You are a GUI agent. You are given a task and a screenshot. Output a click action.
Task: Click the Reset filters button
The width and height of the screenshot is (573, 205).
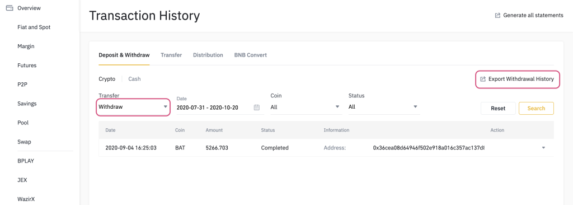[x=498, y=108]
